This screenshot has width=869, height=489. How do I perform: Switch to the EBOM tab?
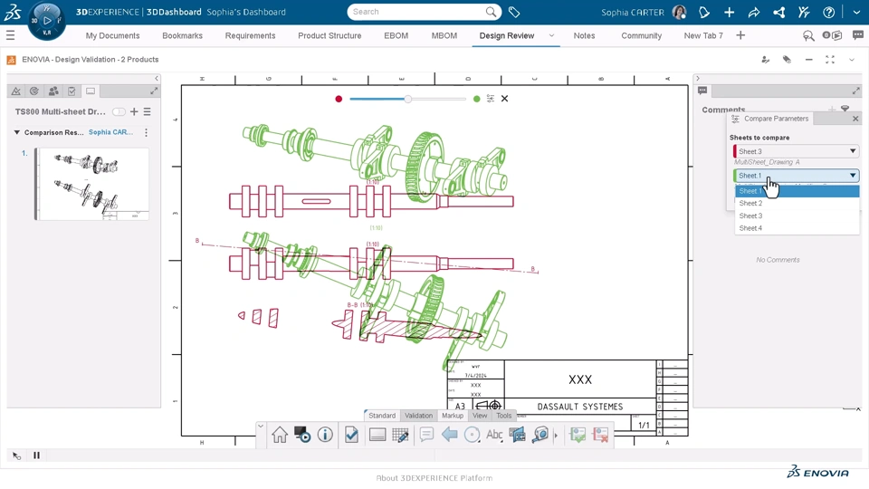click(396, 35)
